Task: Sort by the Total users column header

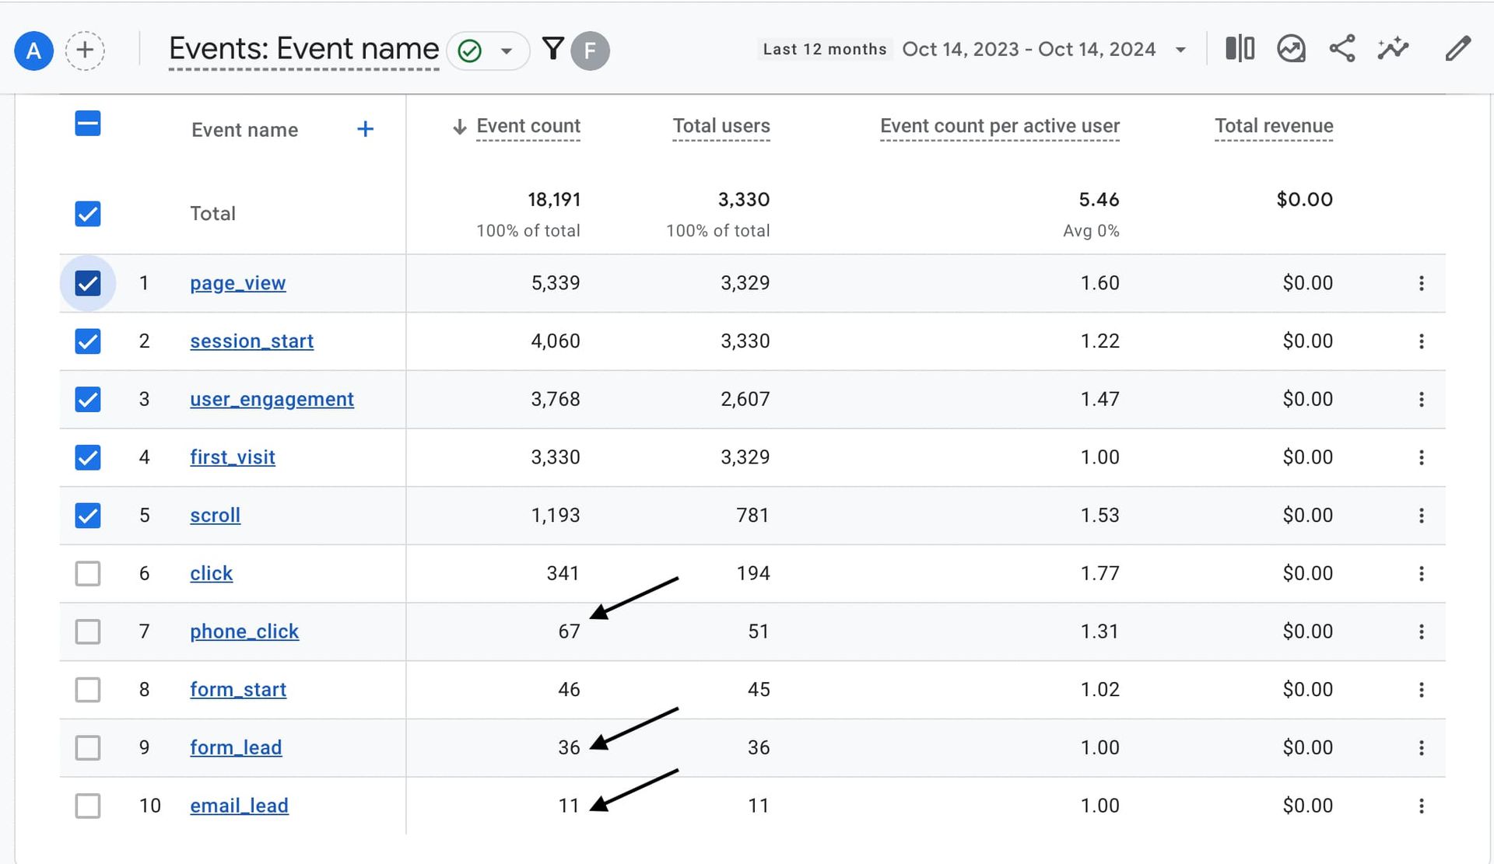Action: (x=721, y=126)
